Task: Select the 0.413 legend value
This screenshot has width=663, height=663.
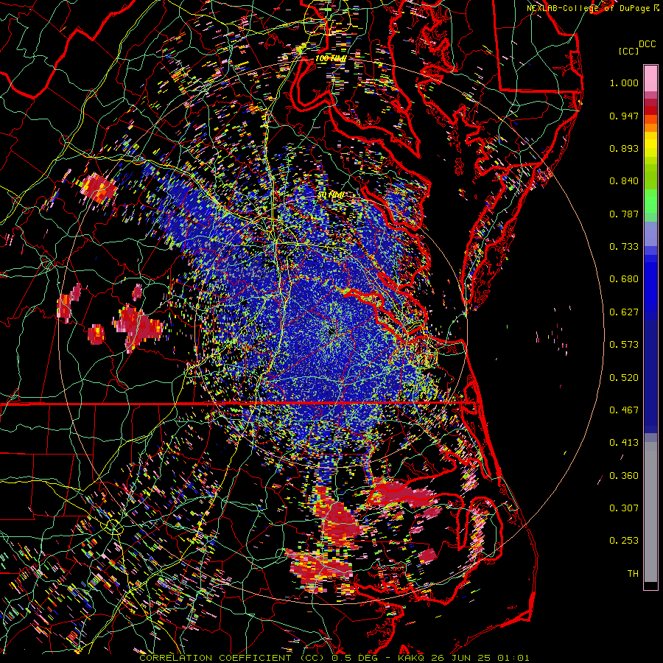Action: 624,443
